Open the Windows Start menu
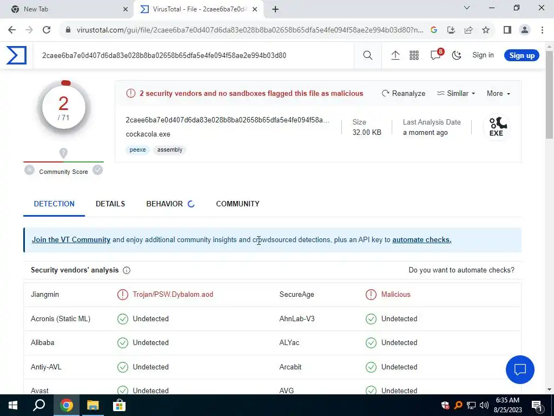The height and width of the screenshot is (416, 554). point(13,405)
